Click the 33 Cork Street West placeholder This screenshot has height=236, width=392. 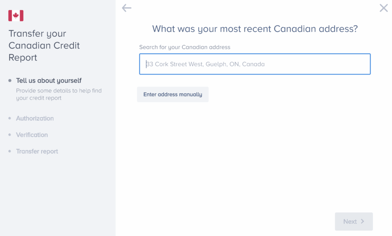[x=206, y=64]
